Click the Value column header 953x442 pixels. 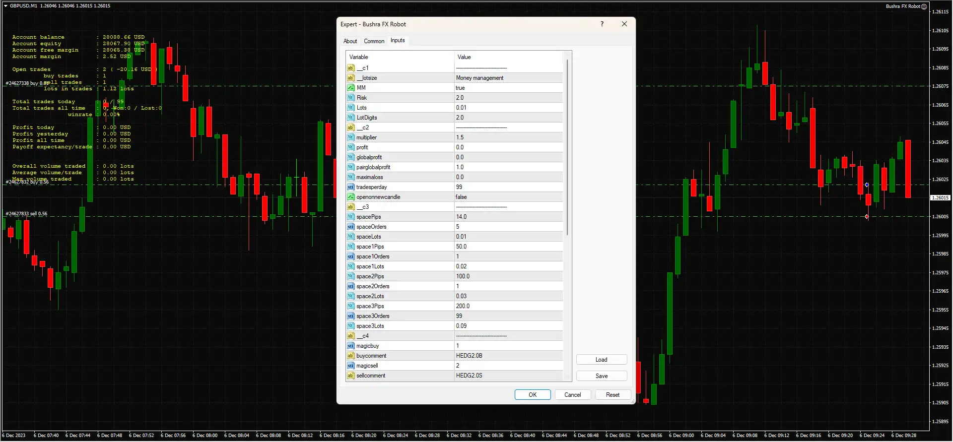pos(508,57)
